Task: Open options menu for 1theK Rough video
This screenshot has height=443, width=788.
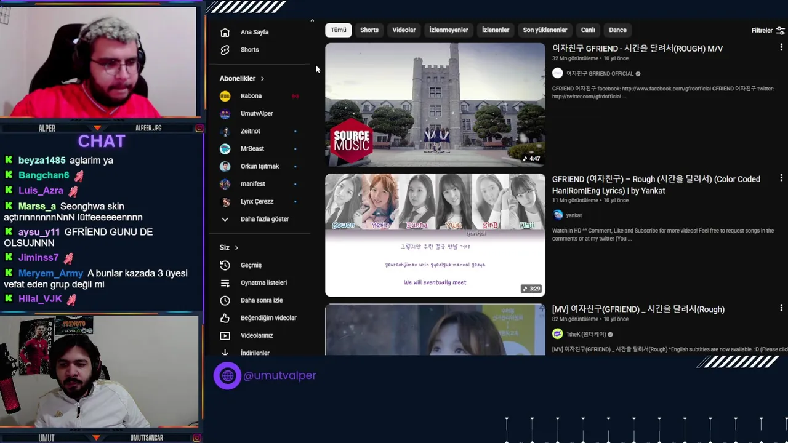Action: pyautogui.click(x=781, y=308)
